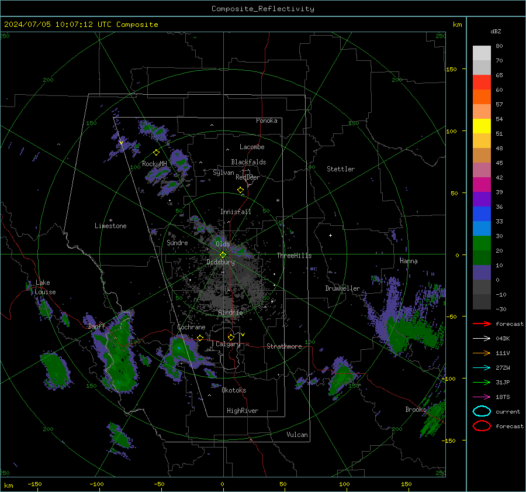Screen dimensions: 526x492
Task: Click the Lake Louise label
Action: pos(45,287)
